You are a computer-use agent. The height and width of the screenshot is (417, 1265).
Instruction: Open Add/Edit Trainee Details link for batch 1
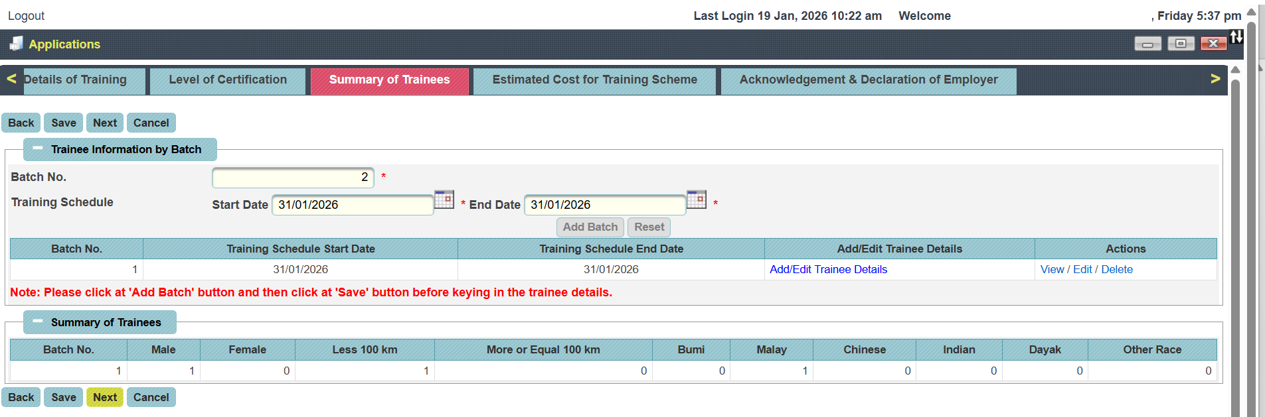(x=828, y=269)
